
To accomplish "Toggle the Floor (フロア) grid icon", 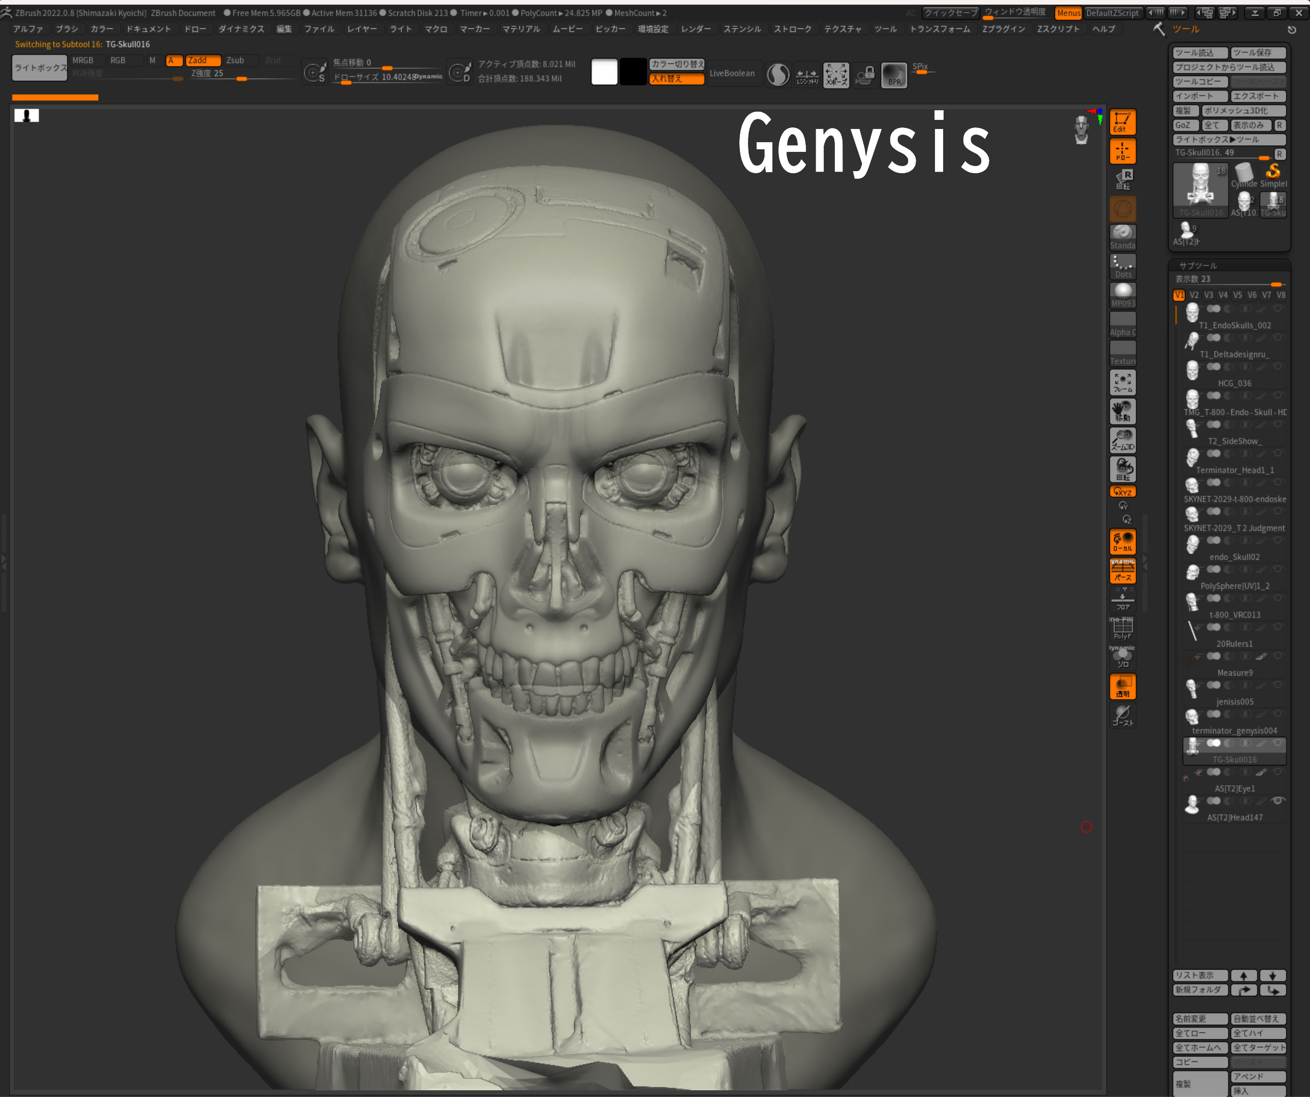I will point(1122,600).
